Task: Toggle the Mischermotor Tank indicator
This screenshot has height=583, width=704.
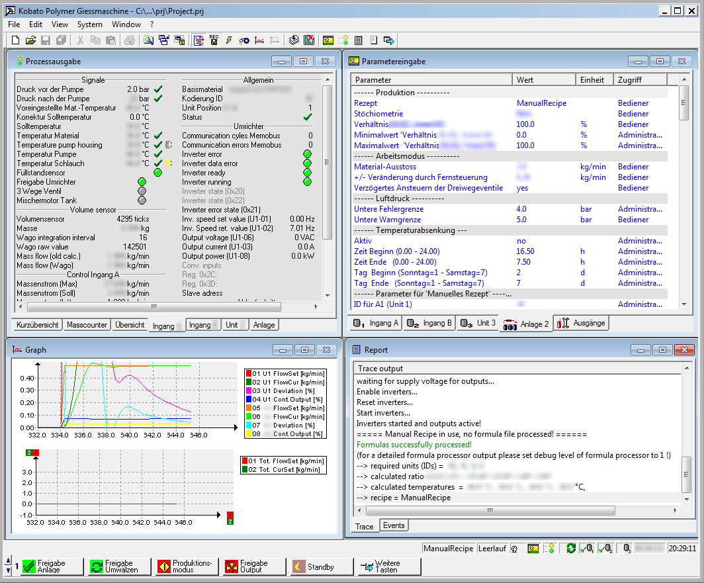Action: pyautogui.click(x=142, y=201)
